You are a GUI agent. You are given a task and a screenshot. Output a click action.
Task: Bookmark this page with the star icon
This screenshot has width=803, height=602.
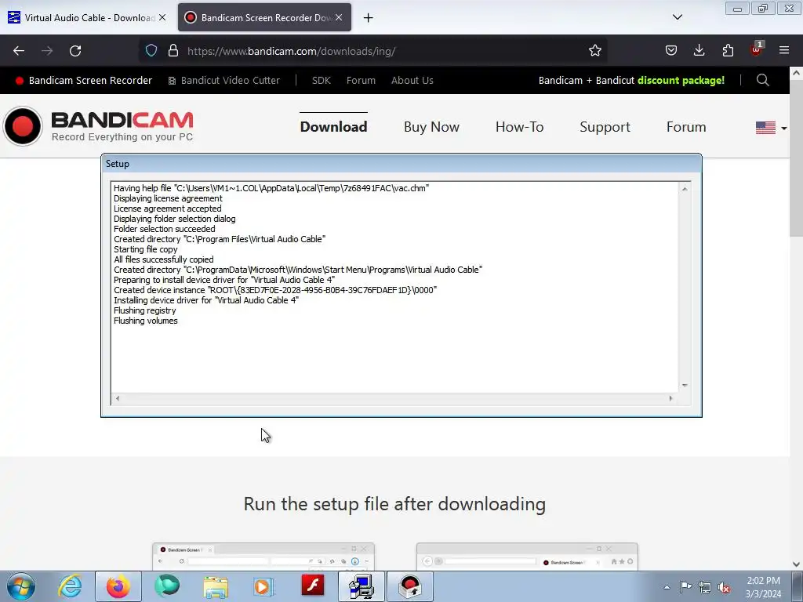(594, 51)
